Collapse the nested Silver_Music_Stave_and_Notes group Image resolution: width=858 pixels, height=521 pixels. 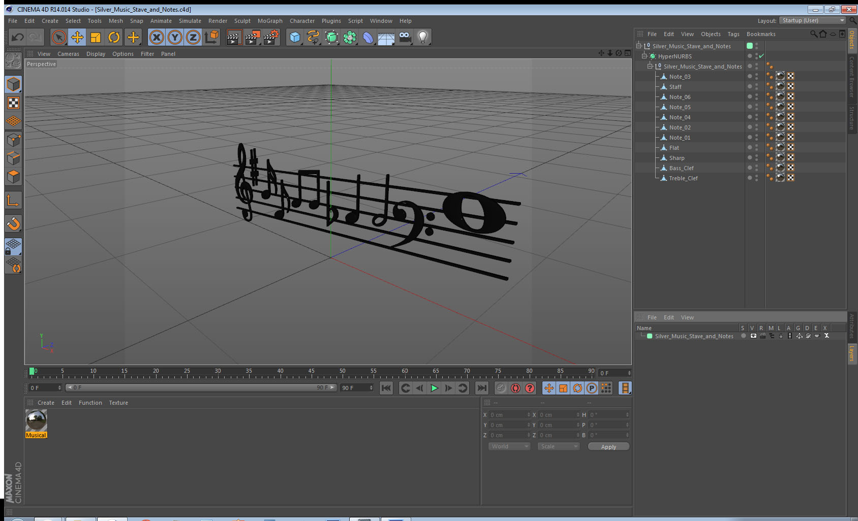tap(650, 66)
